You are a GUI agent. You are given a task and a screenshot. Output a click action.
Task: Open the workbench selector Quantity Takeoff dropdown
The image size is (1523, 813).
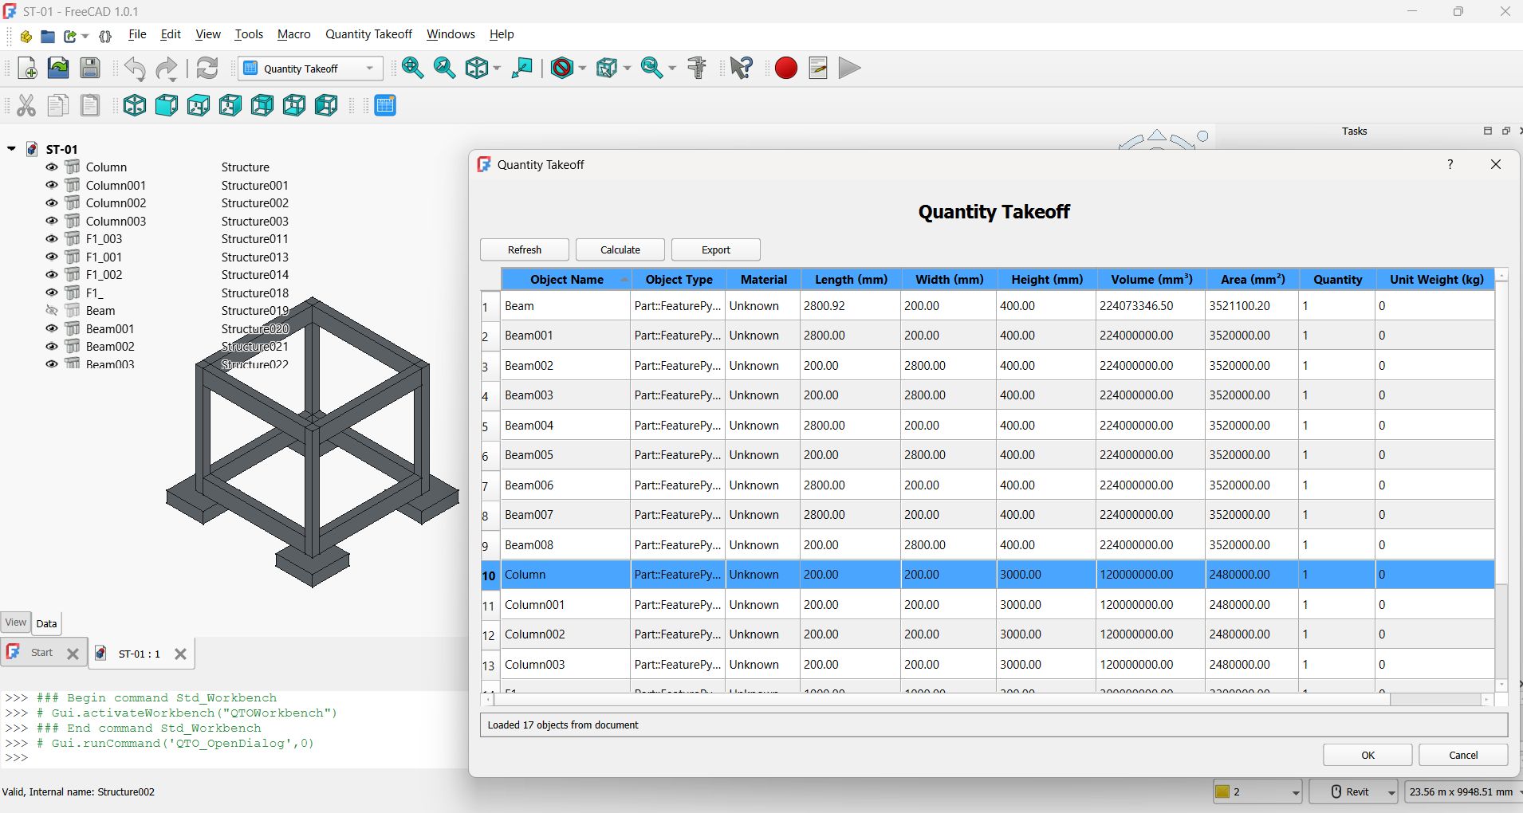click(x=310, y=69)
